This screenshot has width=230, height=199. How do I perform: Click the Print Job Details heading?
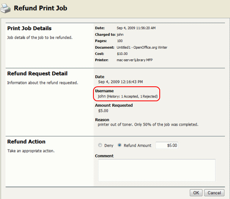[29, 28]
